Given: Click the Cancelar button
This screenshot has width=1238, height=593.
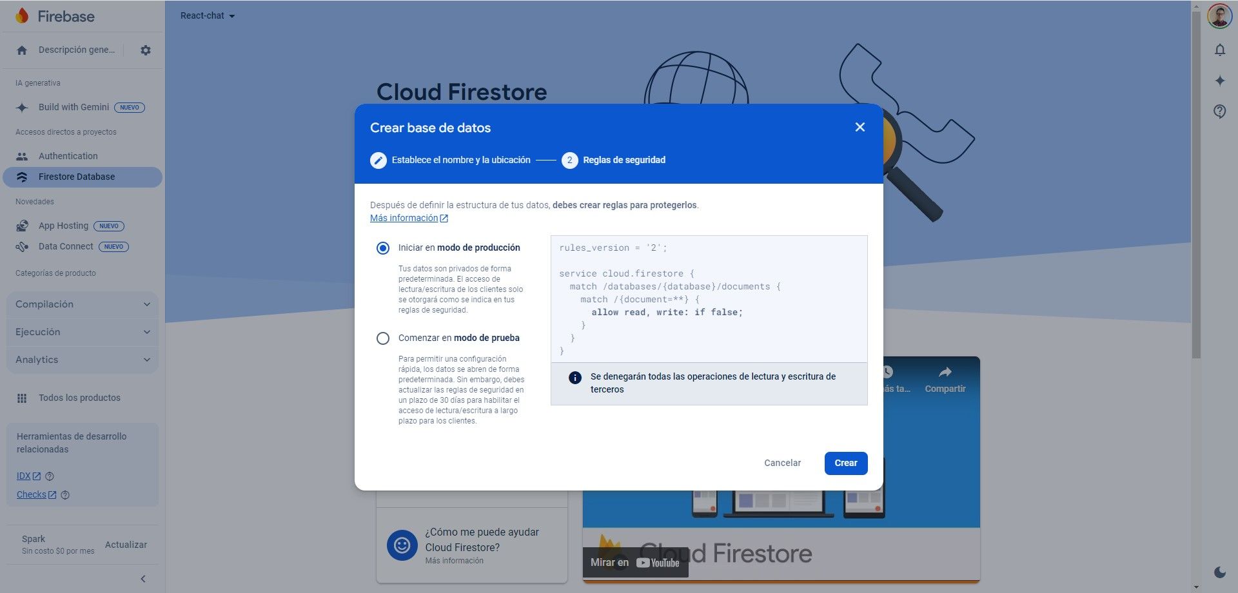Looking at the screenshot, I should coord(782,463).
